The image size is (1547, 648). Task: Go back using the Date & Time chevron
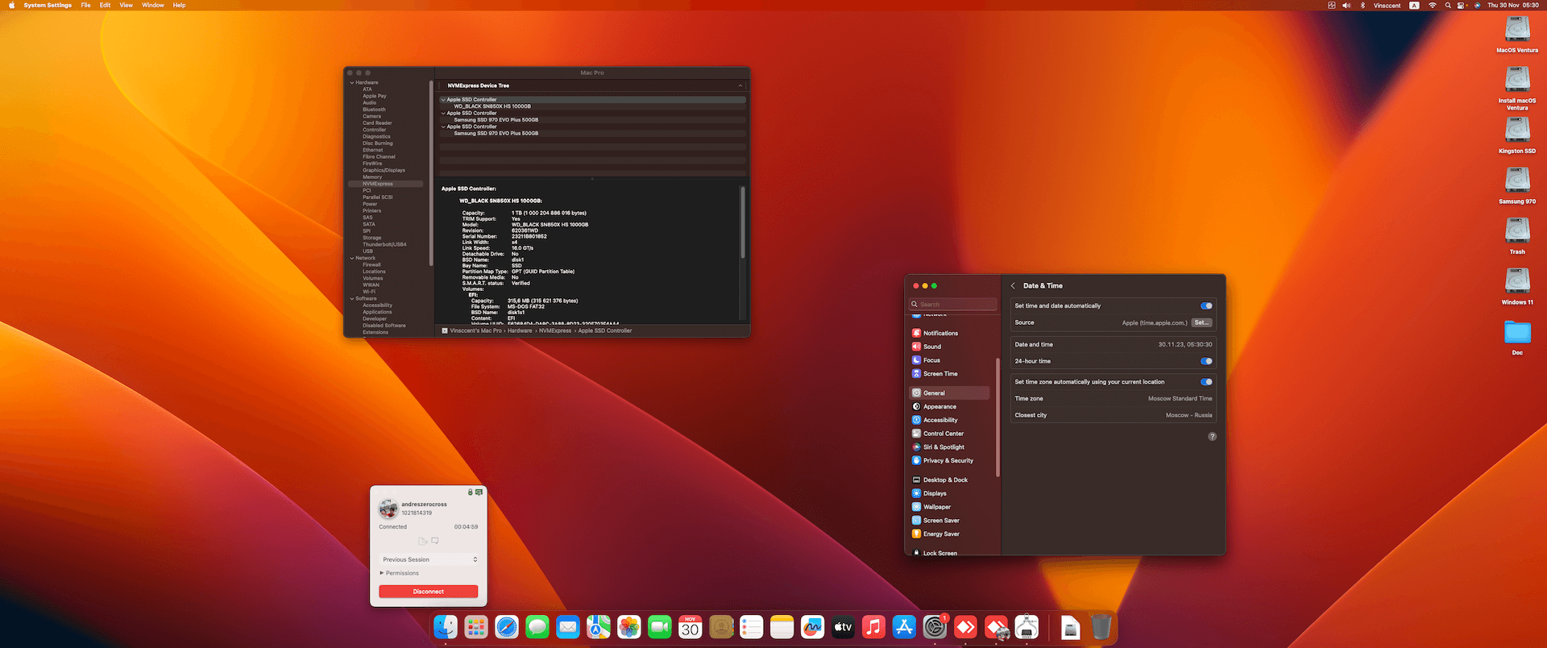(1013, 286)
